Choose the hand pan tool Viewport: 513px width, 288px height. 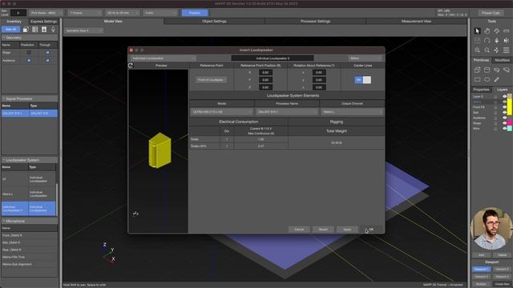tap(487, 30)
